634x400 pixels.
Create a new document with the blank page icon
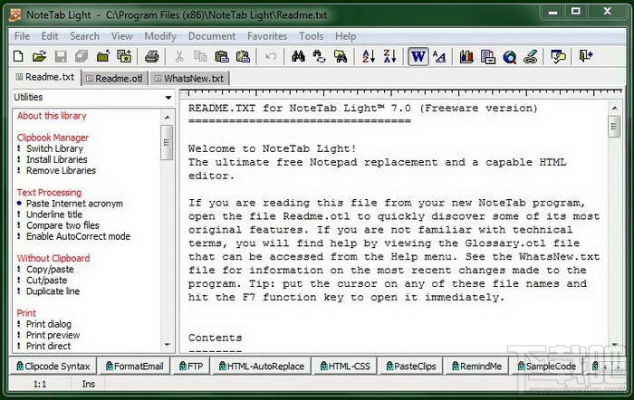tap(18, 56)
